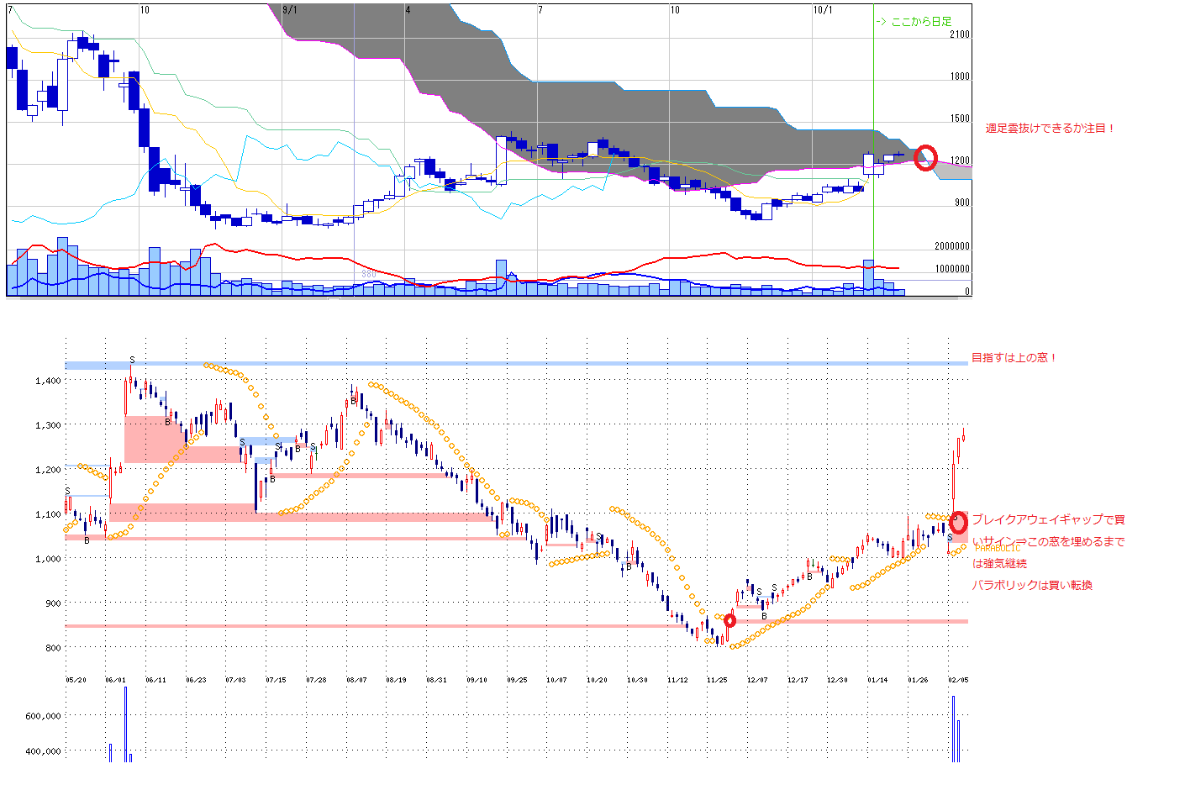Click the PARABOLIC indicator label
This screenshot has width=1185, height=790.
coord(998,548)
